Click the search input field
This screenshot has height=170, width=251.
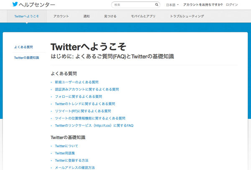pyautogui.click(x=133, y=5)
